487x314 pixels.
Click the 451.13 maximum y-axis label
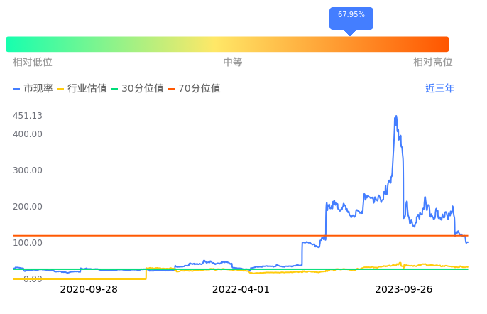(x=28, y=116)
